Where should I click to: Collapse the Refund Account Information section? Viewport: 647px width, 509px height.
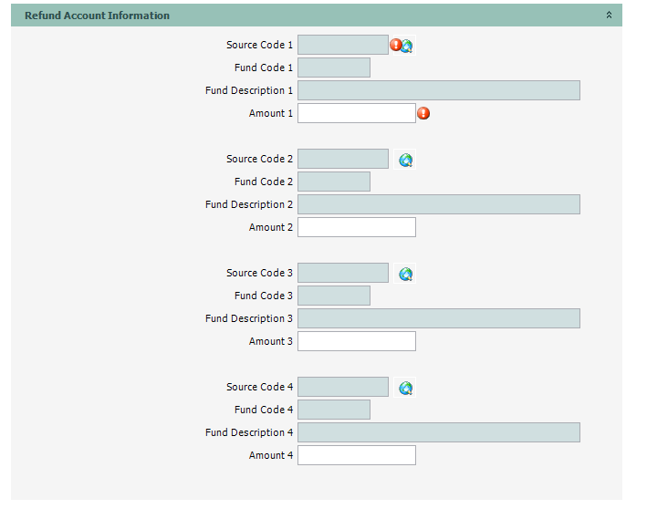pos(609,16)
